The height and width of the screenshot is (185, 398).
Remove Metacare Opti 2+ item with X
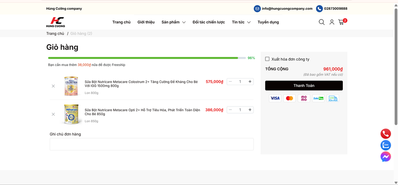click(53, 114)
